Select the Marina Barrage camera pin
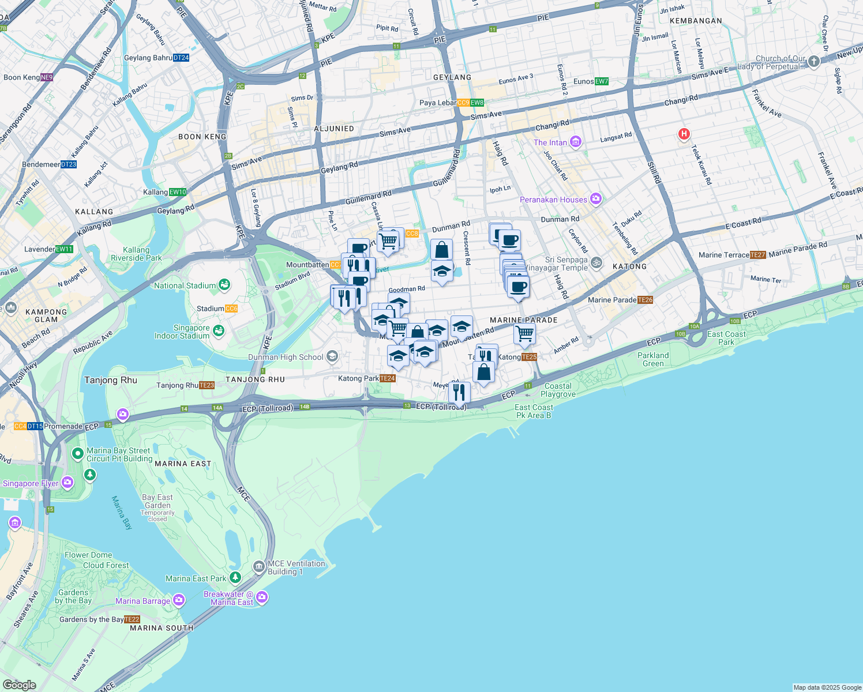Screen dimensions: 863x692 click(x=179, y=600)
